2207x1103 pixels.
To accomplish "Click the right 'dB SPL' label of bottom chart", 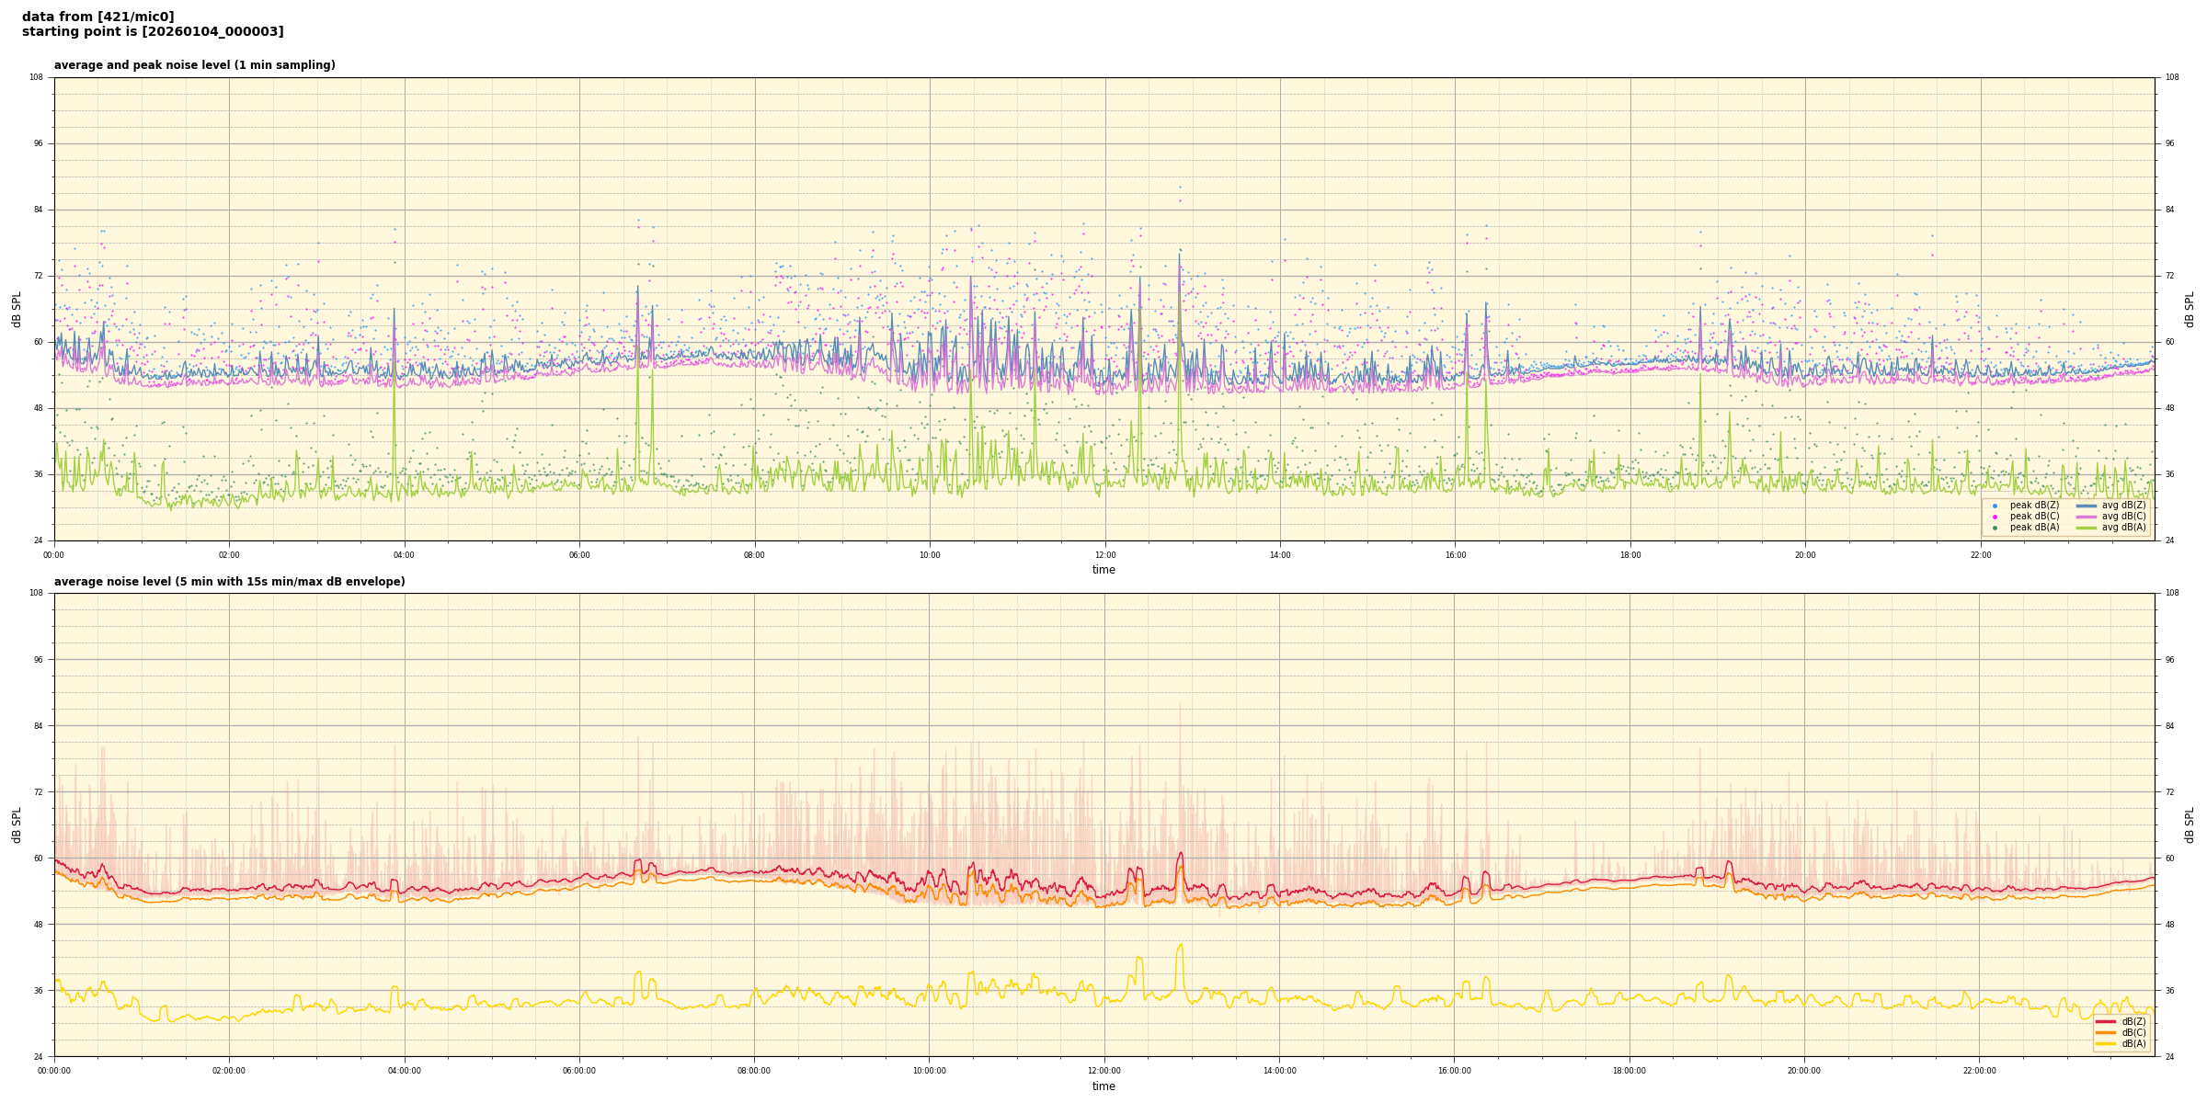I will (x=2190, y=824).
